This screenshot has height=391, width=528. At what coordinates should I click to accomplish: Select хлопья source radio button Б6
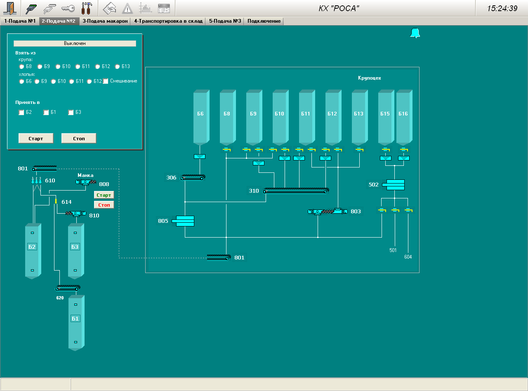point(22,81)
